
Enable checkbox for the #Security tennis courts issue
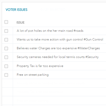[x=6, y=57]
